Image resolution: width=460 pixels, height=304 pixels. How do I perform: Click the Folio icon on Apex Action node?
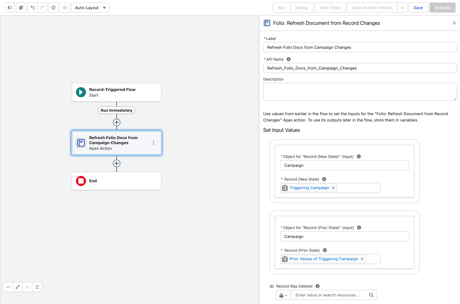[x=81, y=143]
